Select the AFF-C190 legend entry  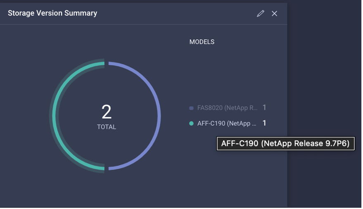click(226, 123)
